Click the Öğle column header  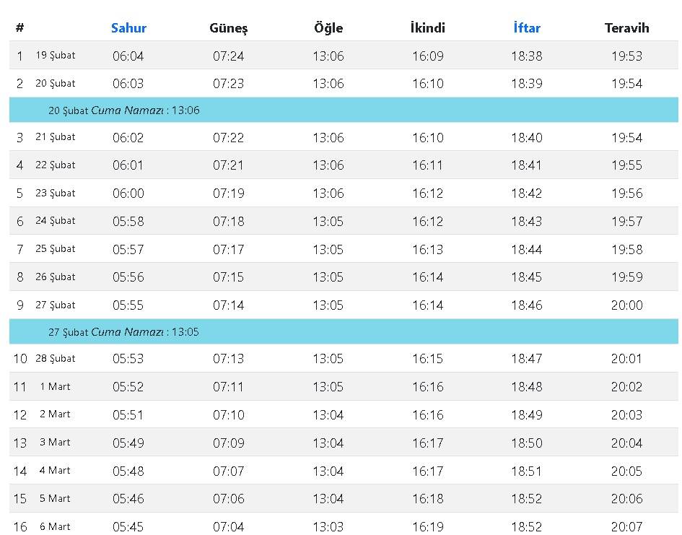coord(328,28)
